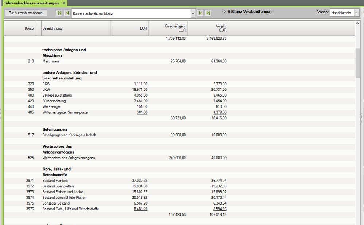This screenshot has height=225, width=364.
Task: Click the Sonstiger Bestand label
Action: pos(56,203)
